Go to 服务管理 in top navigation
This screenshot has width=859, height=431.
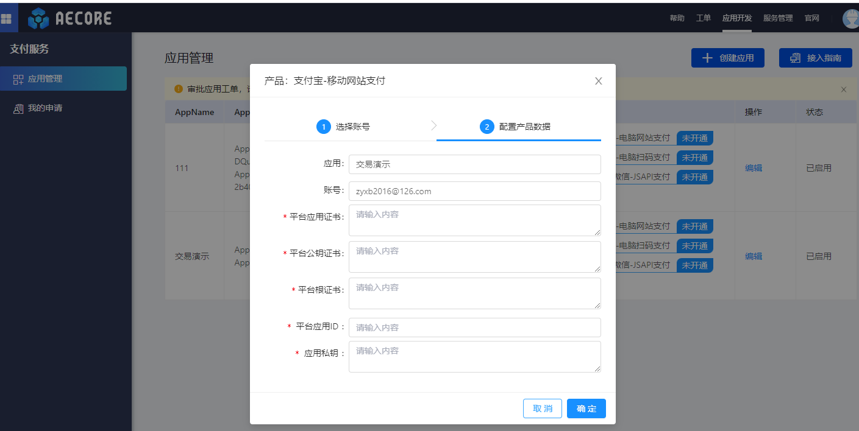tap(778, 18)
